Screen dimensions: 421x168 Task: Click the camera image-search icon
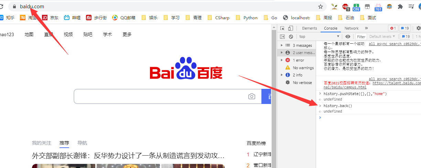[x=252, y=96]
